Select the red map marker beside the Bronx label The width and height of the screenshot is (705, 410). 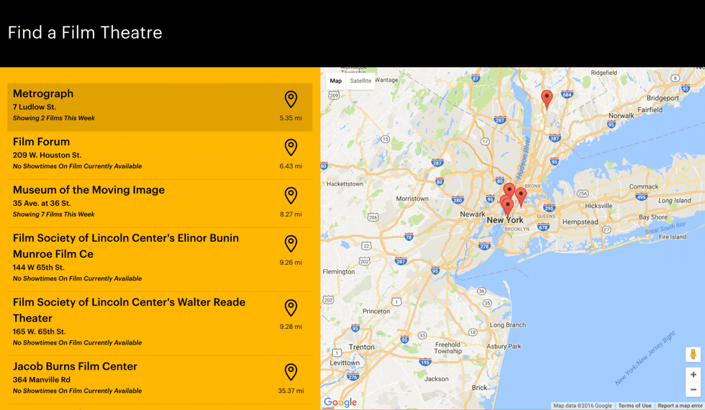point(521,197)
